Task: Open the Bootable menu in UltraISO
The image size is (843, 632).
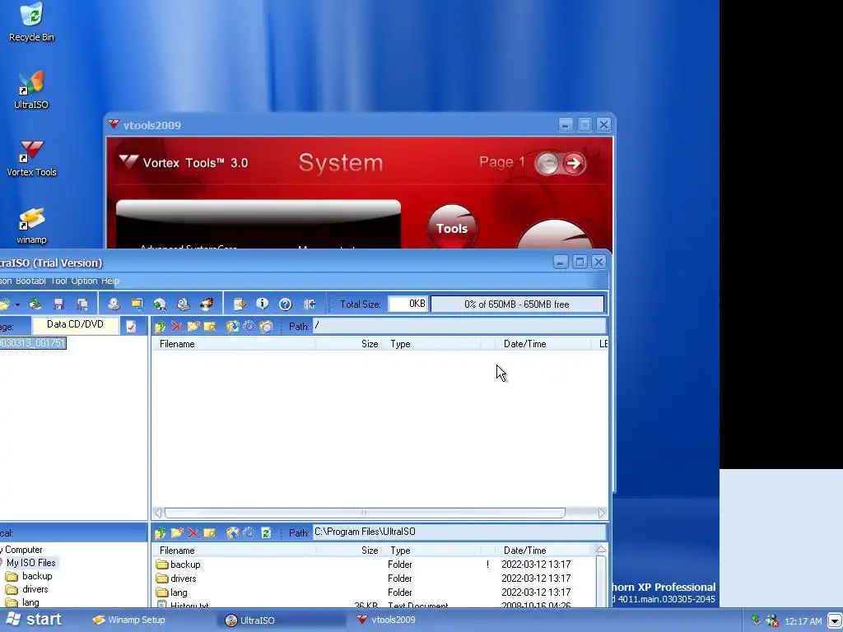Action: 30,281
